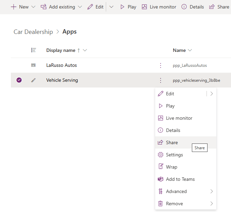Viewport: 231px width, 212px height.
Task: Uncheck the Vehicle Serving row checkmark
Action: pyautogui.click(x=19, y=80)
